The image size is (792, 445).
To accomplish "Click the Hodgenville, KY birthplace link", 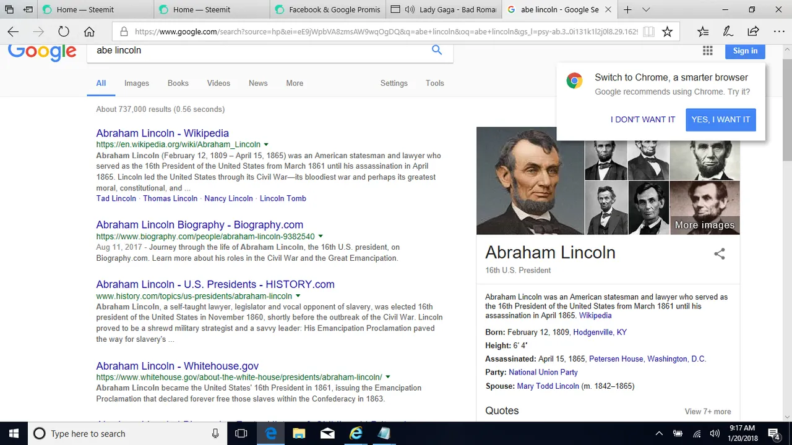I will click(600, 333).
